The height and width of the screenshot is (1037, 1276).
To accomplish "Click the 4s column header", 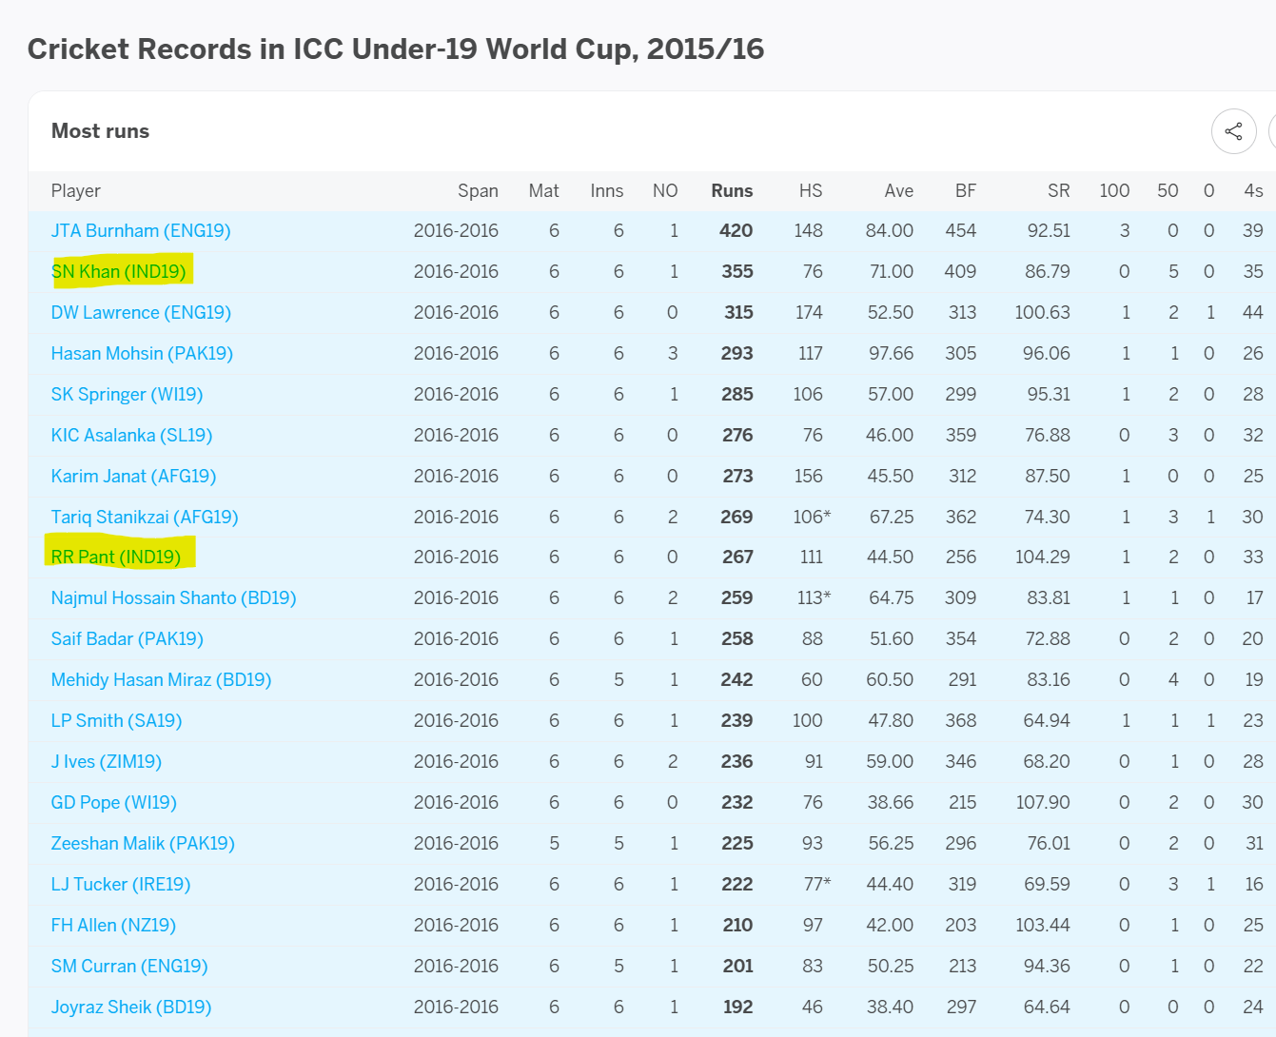I will (1253, 190).
